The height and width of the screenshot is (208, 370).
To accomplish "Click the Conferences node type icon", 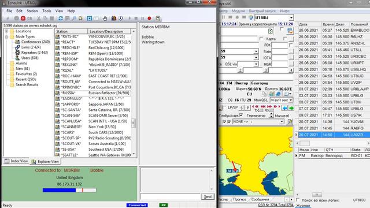I will (x=18, y=42).
